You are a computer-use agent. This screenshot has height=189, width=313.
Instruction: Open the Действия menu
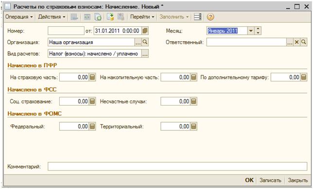(52, 17)
